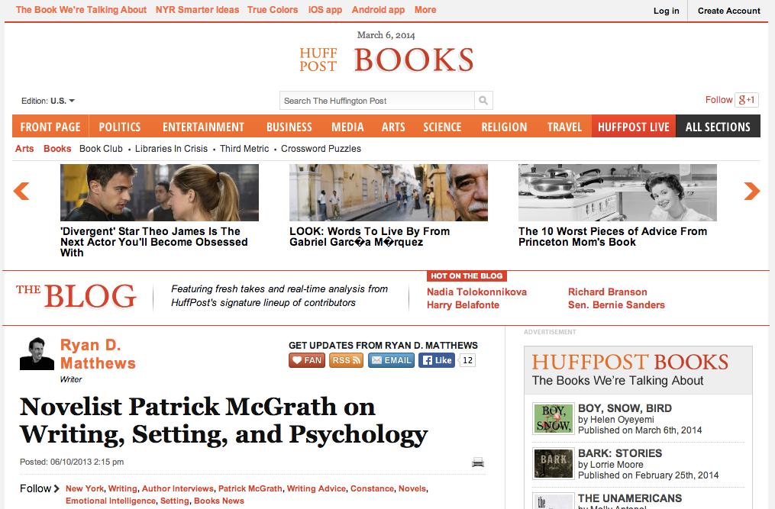Click the Books subnav link
The height and width of the screenshot is (509, 775).
(x=57, y=149)
